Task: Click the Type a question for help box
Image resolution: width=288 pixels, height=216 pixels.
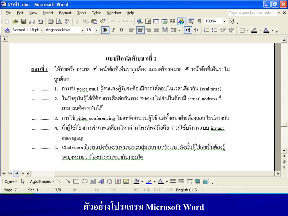Action: click(x=252, y=13)
